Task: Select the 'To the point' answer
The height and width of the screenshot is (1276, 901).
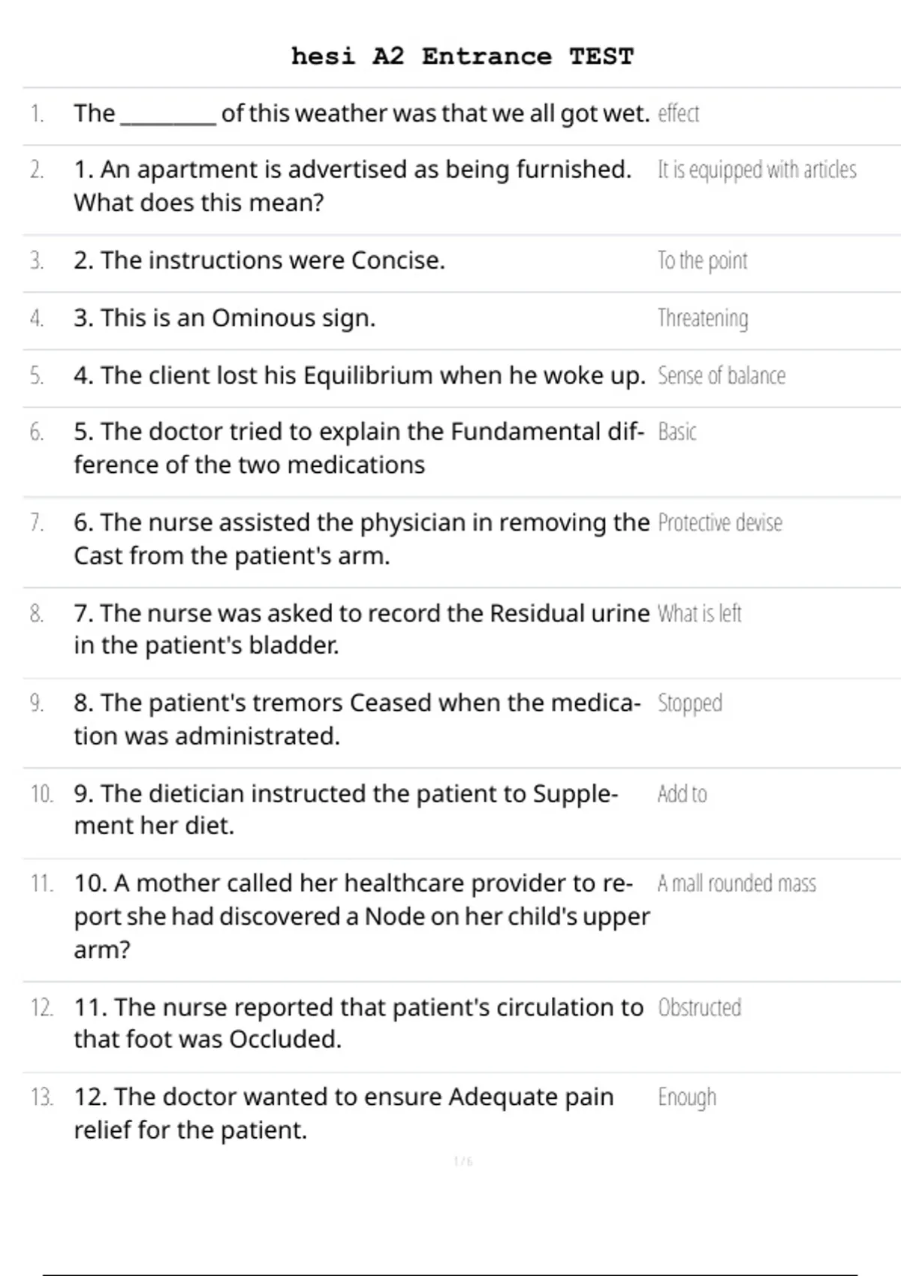Action: coord(702,260)
